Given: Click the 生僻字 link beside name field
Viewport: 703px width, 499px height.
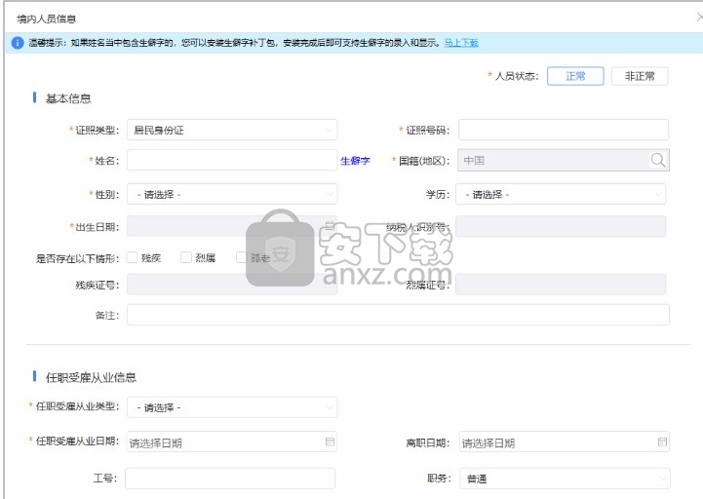Looking at the screenshot, I should pos(355,161).
